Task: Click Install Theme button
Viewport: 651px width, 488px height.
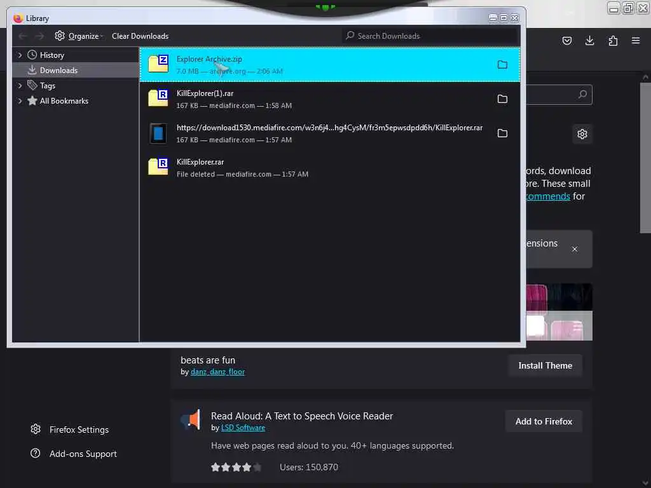Action: pyautogui.click(x=545, y=365)
